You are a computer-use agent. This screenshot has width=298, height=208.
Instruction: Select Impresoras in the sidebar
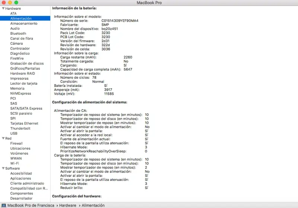point(19,78)
